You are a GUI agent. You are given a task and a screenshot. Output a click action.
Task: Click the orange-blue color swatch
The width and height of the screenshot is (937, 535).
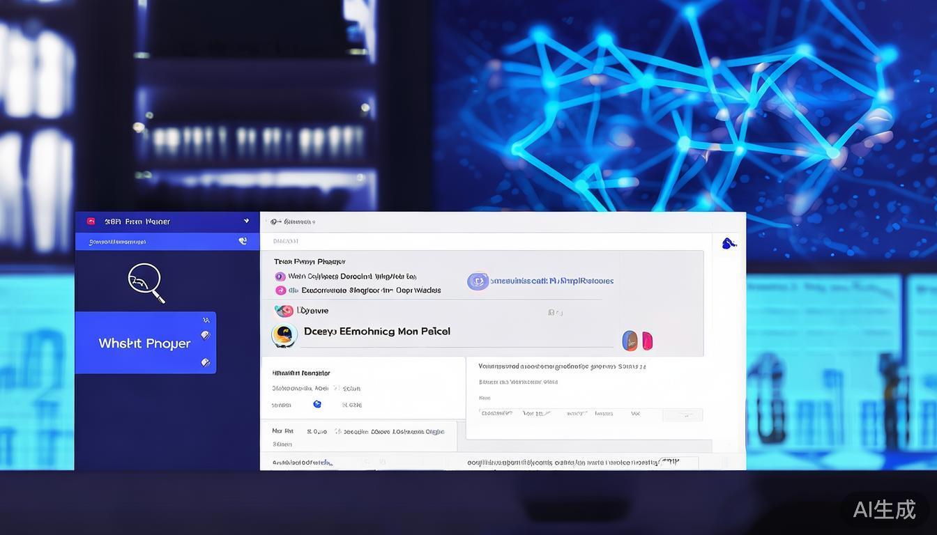[630, 341]
